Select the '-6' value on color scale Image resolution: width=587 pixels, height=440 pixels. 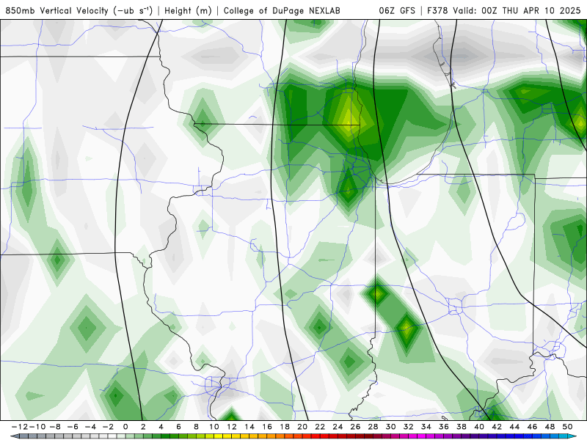click(73, 427)
